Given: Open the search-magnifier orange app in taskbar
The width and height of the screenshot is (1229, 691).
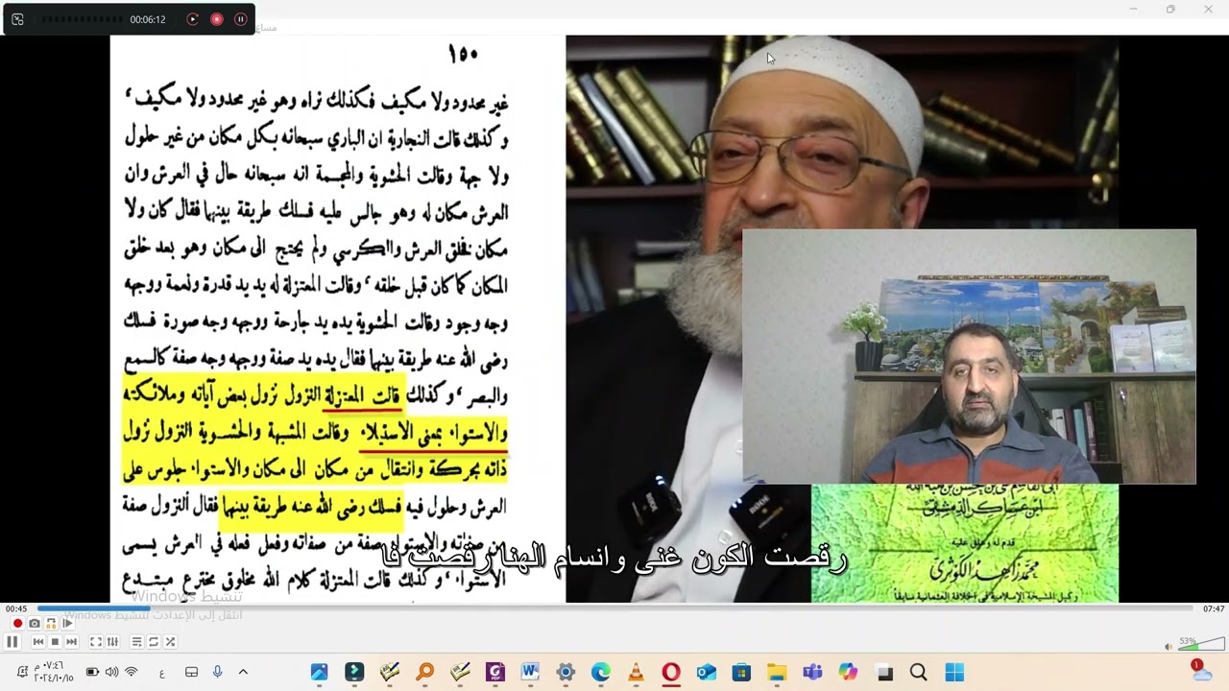Looking at the screenshot, I should coord(424,673).
